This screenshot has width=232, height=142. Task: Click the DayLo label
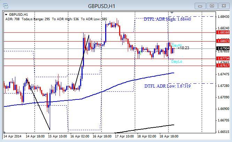pos(177,61)
